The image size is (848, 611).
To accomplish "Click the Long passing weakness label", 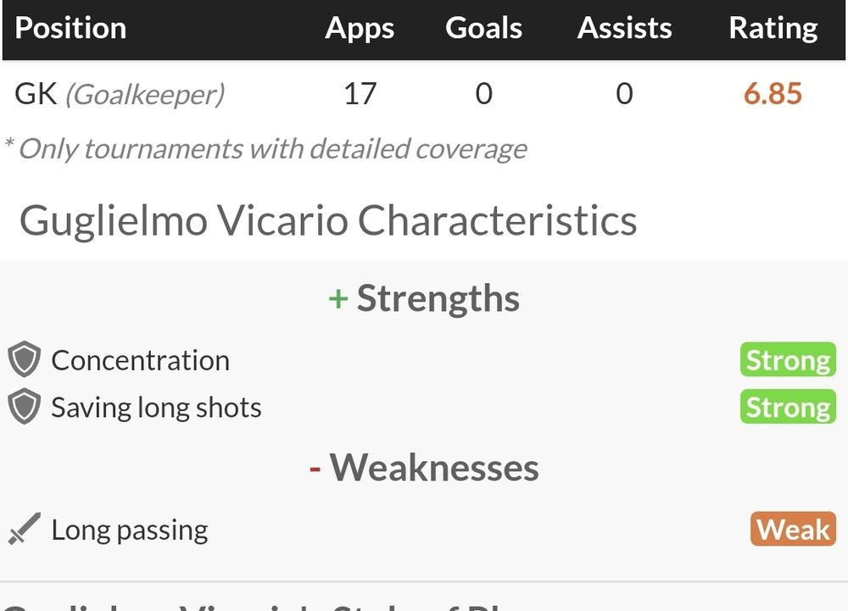I will tap(130, 530).
